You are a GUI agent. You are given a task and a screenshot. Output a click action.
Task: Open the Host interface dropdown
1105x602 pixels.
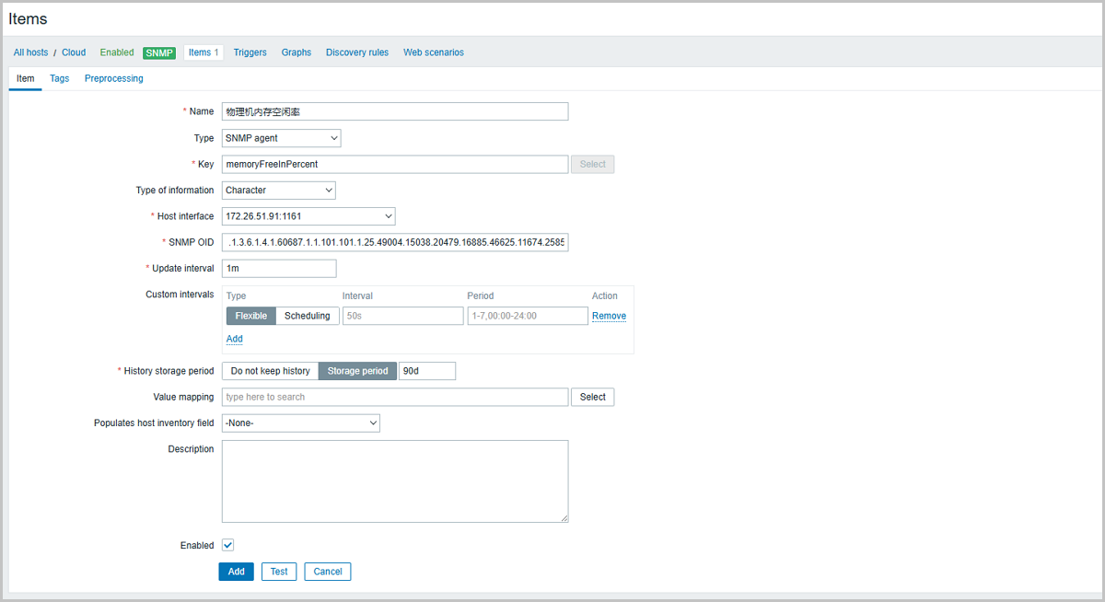[308, 215]
